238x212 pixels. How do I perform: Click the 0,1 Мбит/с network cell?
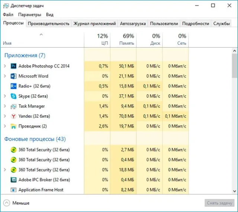point(176,116)
